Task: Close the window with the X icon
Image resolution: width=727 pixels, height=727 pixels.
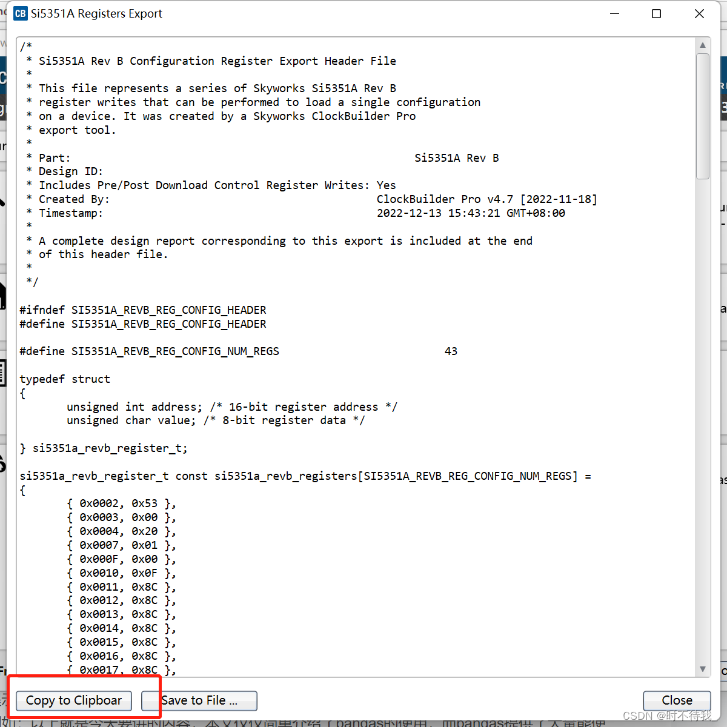Action: [x=699, y=13]
